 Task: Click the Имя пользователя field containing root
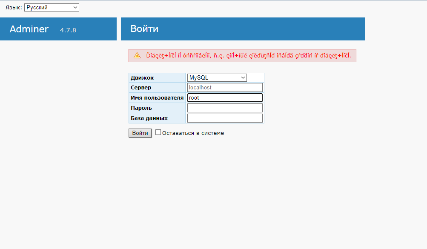pyautogui.click(x=225, y=97)
